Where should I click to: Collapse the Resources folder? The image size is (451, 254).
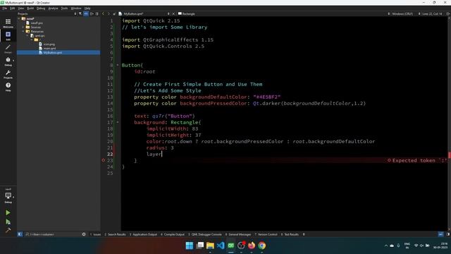click(23, 31)
